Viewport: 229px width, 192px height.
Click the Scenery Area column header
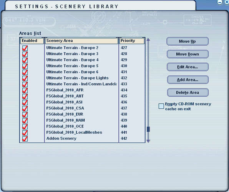click(81, 41)
